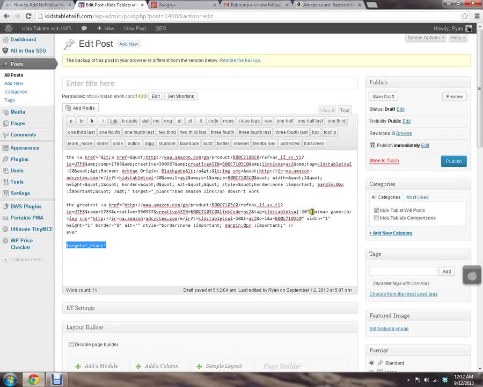This screenshot has width=483, height=387.
Task: Click the WP Price Checker icon
Action: click(5, 240)
